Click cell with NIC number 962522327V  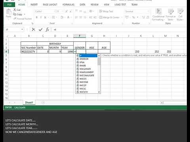point(29,51)
